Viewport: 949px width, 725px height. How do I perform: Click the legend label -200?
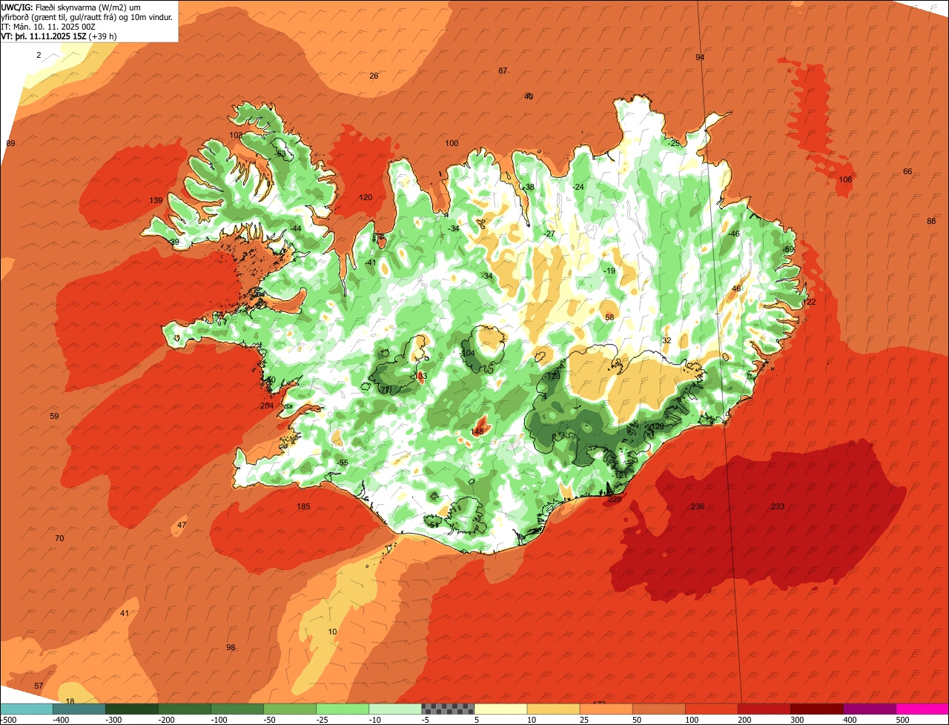[x=166, y=720]
